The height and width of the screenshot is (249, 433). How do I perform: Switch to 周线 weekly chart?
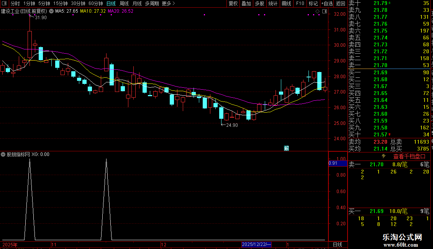click(x=124, y=3)
